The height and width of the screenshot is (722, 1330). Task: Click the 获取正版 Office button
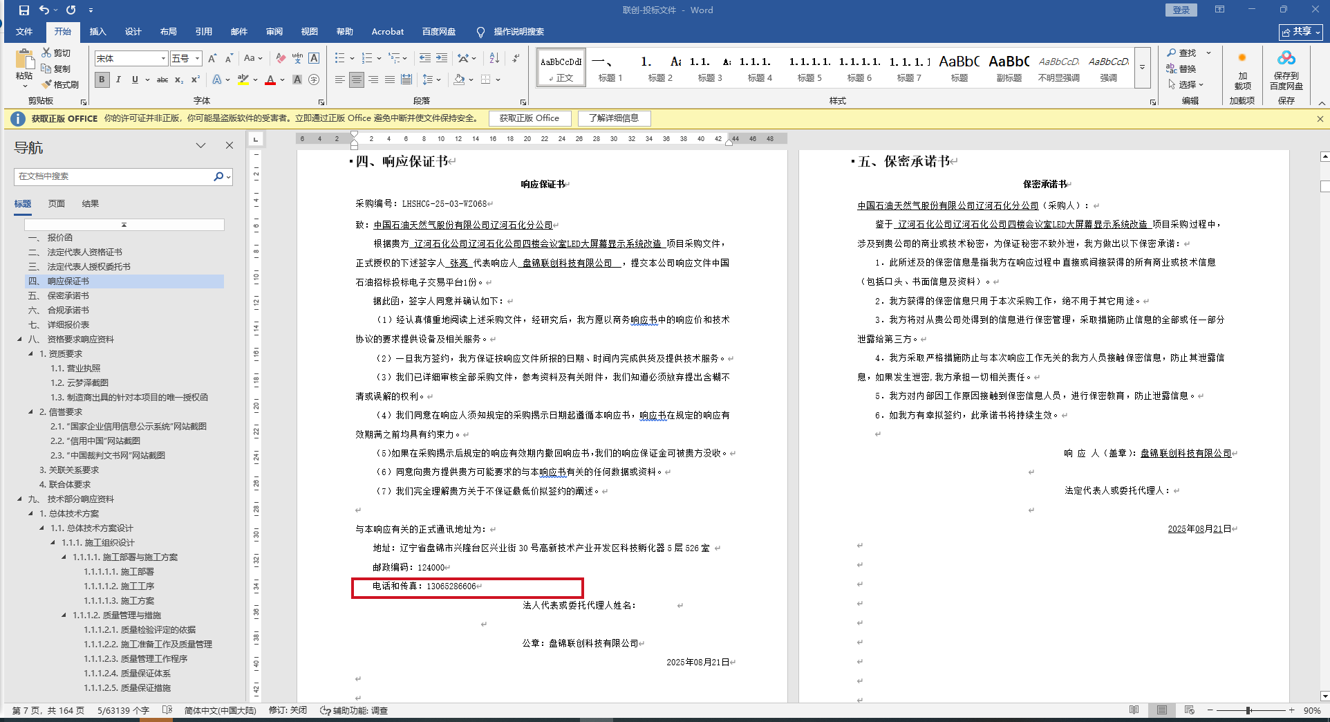pos(530,118)
